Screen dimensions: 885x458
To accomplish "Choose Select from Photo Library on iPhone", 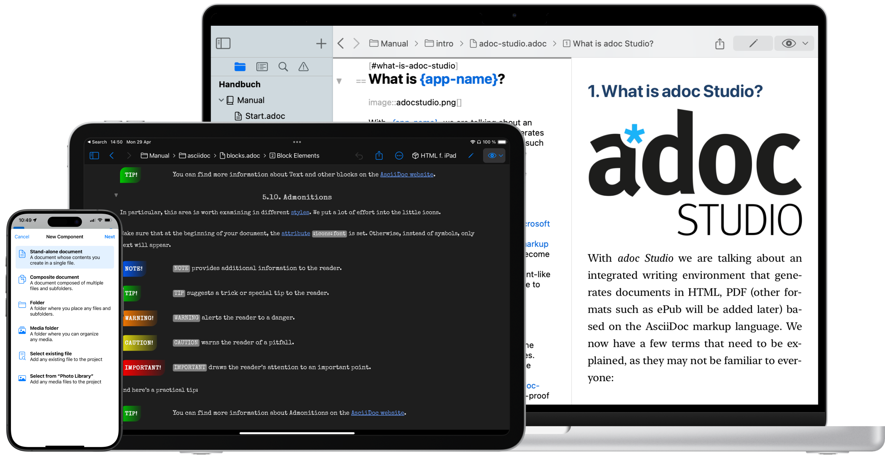I will coord(65,379).
